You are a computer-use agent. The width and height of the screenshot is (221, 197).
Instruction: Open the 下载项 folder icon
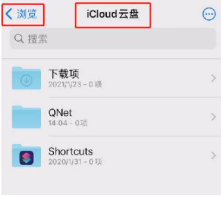point(27,78)
